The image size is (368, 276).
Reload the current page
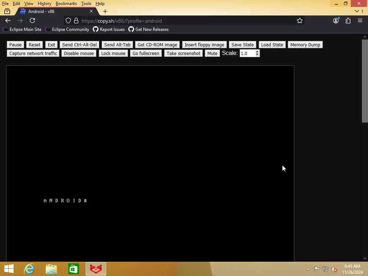point(32,20)
